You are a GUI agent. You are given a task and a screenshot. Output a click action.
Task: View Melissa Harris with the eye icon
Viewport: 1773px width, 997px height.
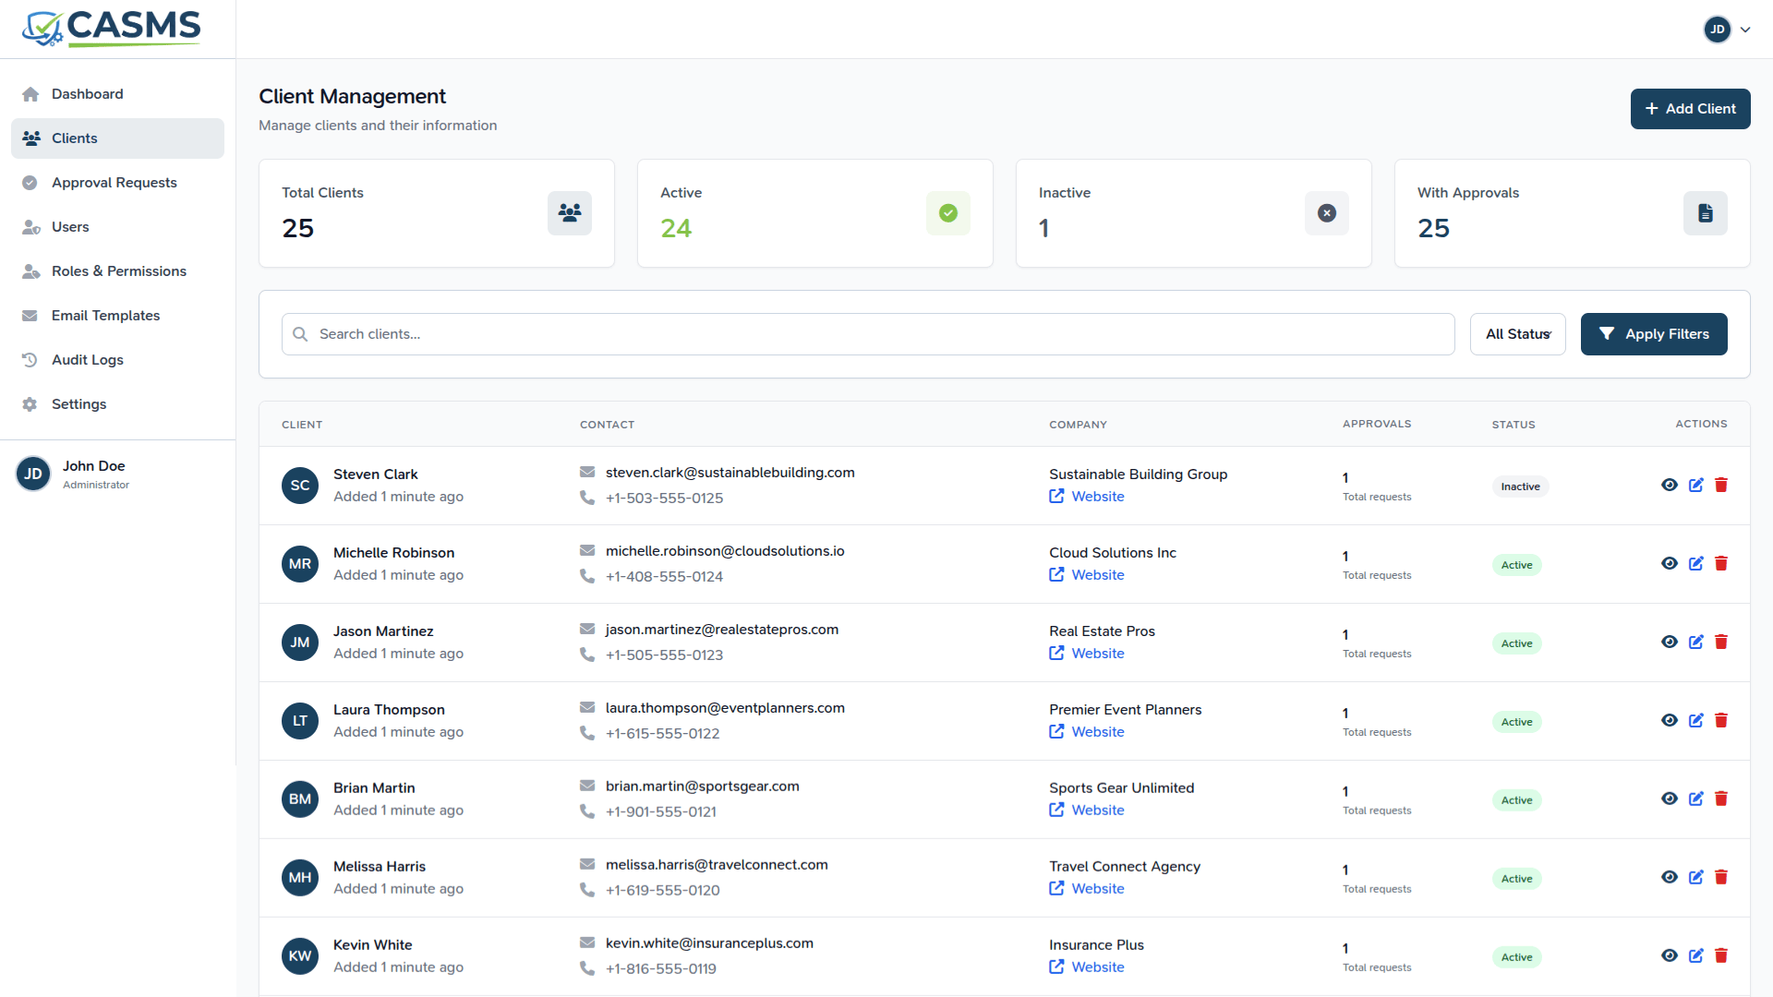click(x=1669, y=878)
